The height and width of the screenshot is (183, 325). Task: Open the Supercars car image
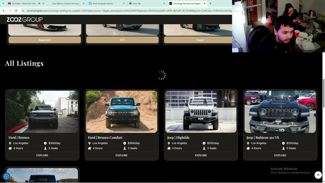(x=45, y=30)
